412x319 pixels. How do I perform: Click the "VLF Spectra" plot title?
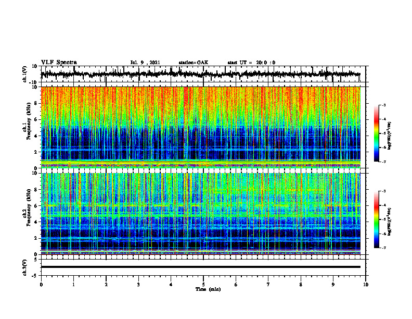[59, 62]
